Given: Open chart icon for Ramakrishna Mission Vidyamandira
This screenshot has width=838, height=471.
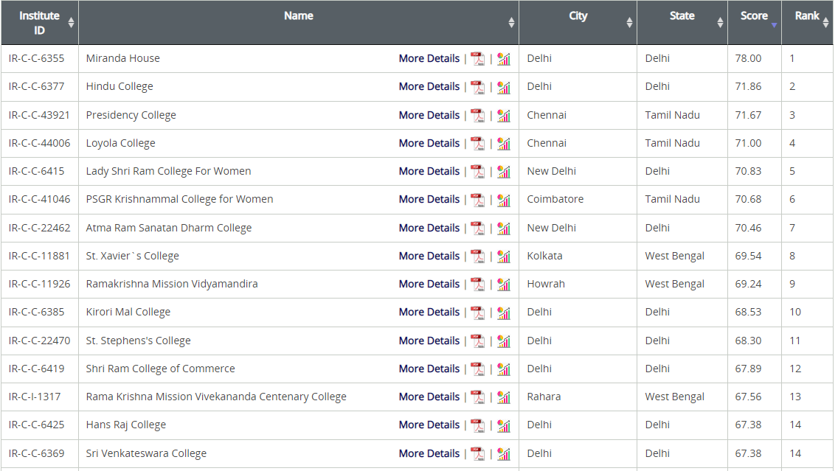Looking at the screenshot, I should tap(503, 285).
